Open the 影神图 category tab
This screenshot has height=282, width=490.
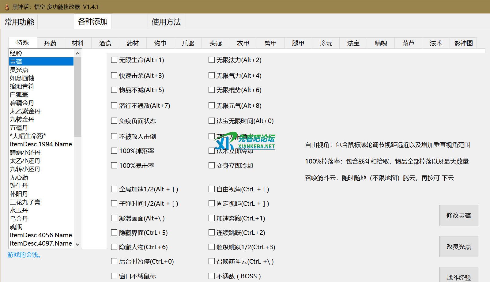coord(463,43)
